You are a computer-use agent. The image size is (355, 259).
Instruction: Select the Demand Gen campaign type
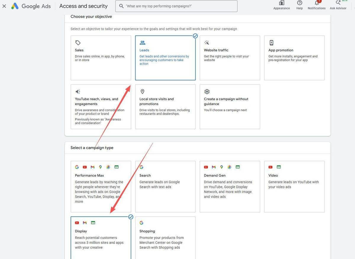pos(230,187)
